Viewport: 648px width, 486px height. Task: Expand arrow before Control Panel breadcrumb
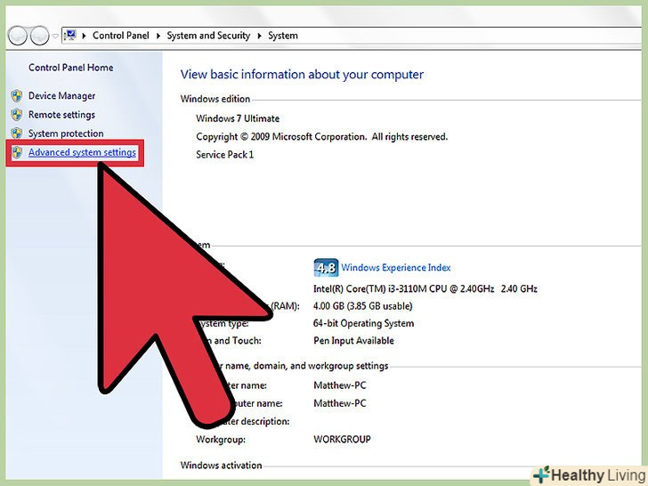84,36
